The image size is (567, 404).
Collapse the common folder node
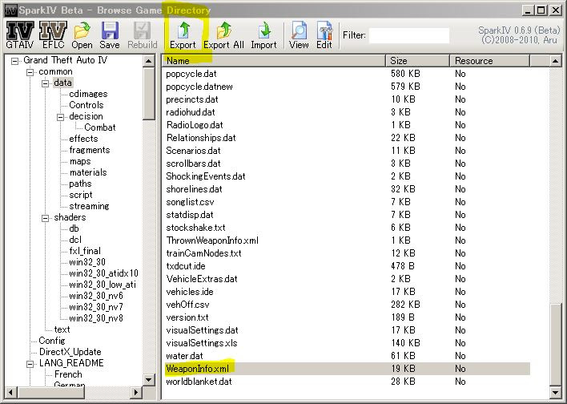pos(30,72)
